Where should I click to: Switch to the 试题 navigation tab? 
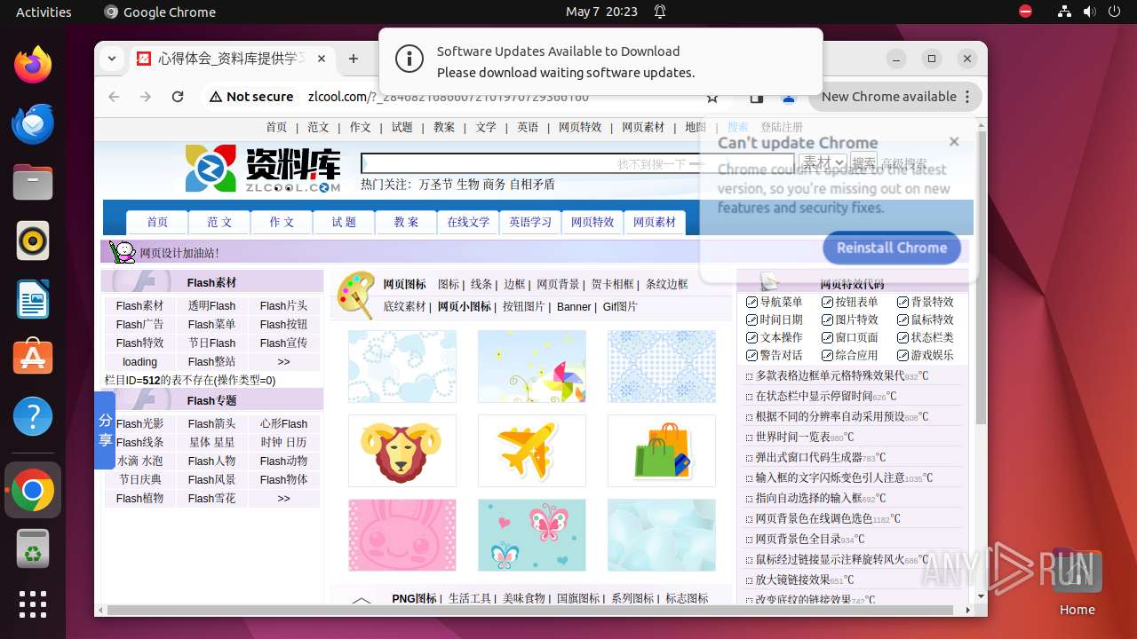(x=344, y=222)
